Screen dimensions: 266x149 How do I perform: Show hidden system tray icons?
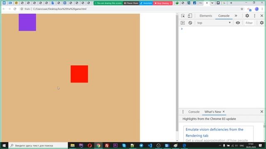220,145
